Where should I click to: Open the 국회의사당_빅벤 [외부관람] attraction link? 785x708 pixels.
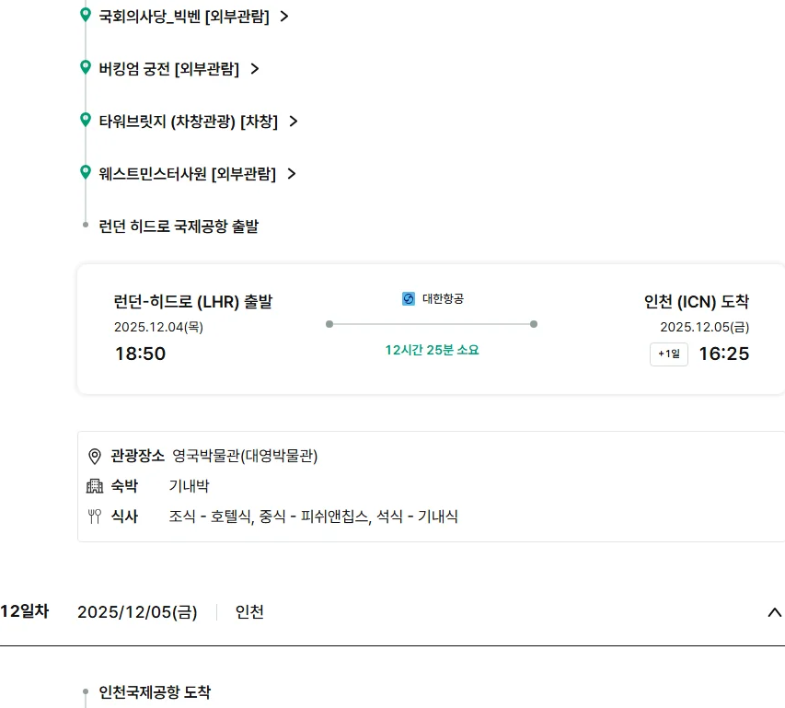click(x=184, y=16)
